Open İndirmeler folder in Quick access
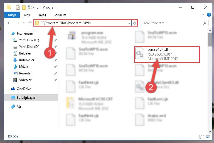This screenshot has width=214, height=143. pos(27,60)
